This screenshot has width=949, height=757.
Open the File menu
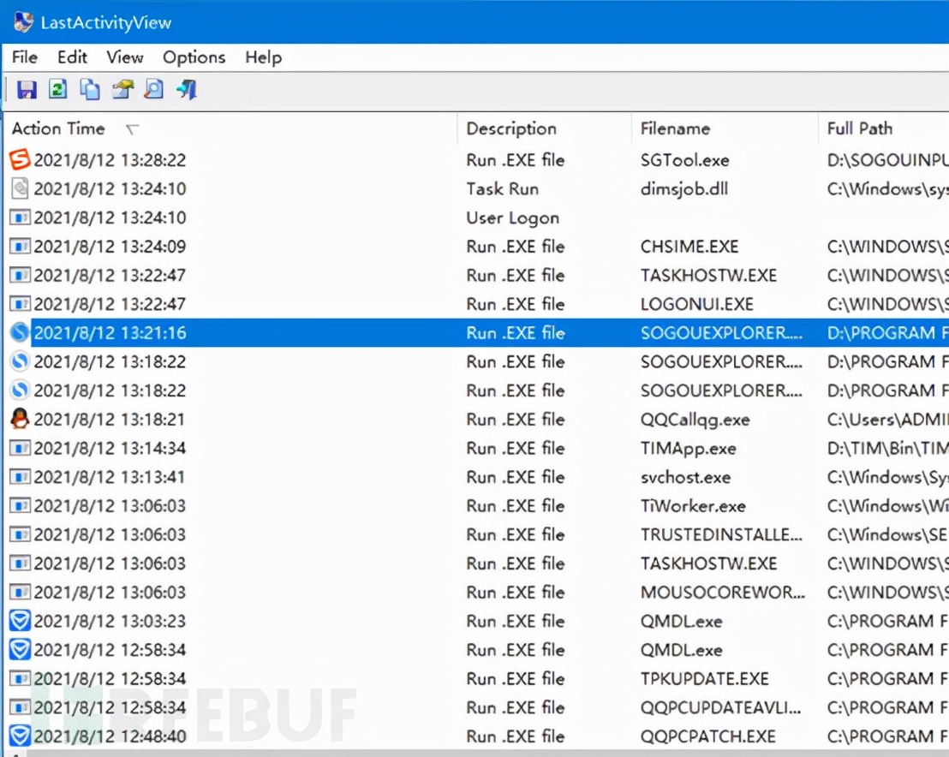click(x=25, y=57)
